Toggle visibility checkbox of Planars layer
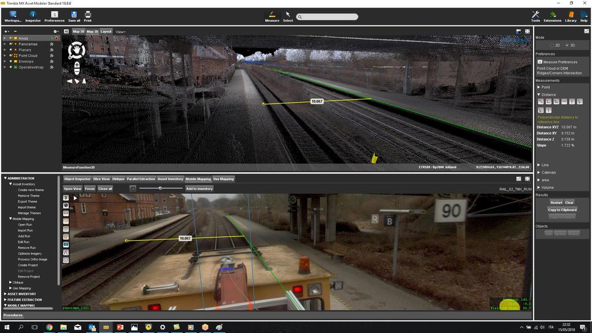Viewport: 592px width, 333px height. click(11, 50)
